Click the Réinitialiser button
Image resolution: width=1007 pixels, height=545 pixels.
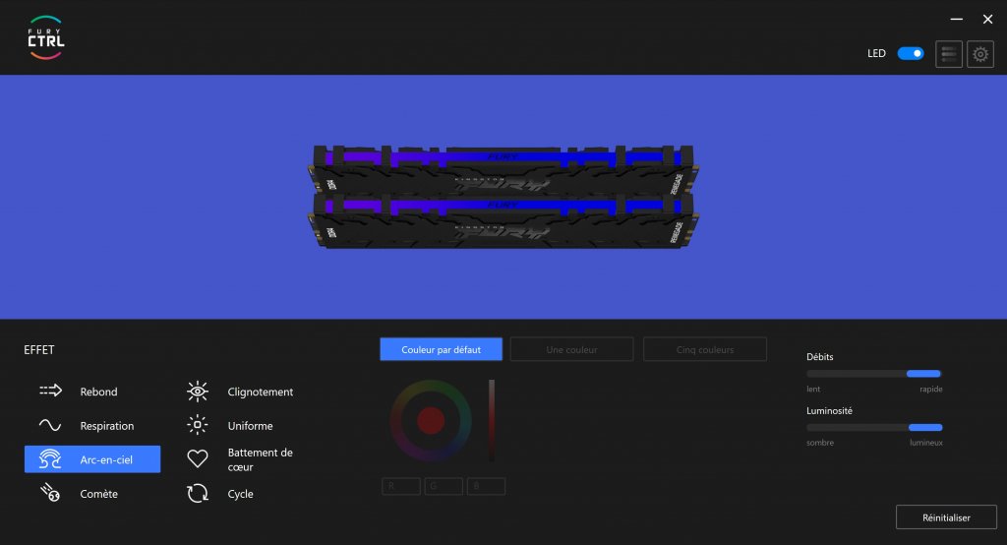[946, 517]
